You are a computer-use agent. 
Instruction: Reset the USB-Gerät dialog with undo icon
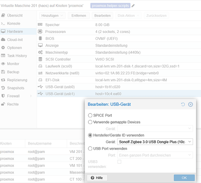183,104
